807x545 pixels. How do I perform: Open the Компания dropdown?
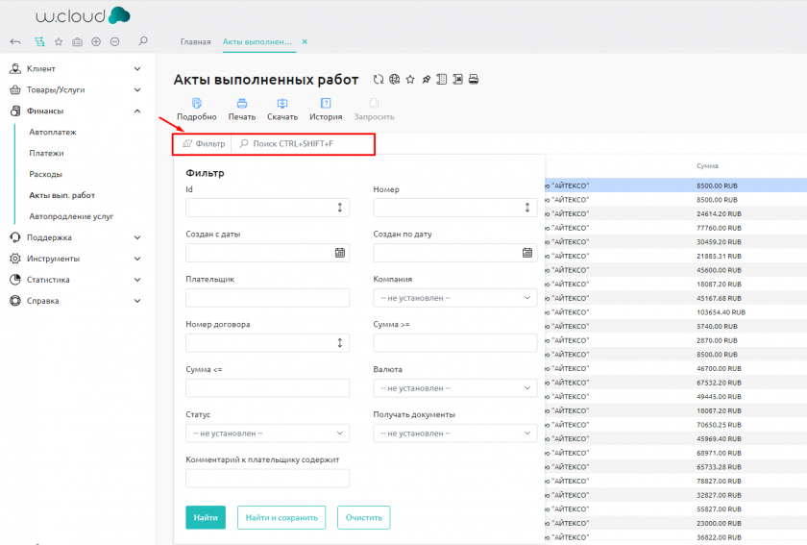[454, 298]
